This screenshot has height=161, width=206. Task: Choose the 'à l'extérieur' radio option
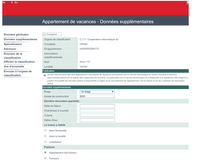point(45,142)
